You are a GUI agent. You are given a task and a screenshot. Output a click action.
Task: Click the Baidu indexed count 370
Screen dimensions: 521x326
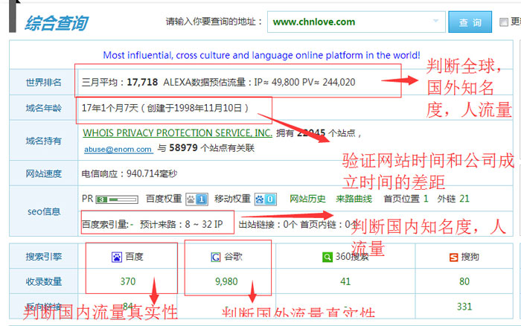127,281
